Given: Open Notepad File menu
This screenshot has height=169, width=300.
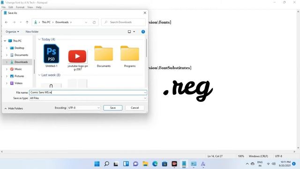Looking at the screenshot, I should click(3, 8).
